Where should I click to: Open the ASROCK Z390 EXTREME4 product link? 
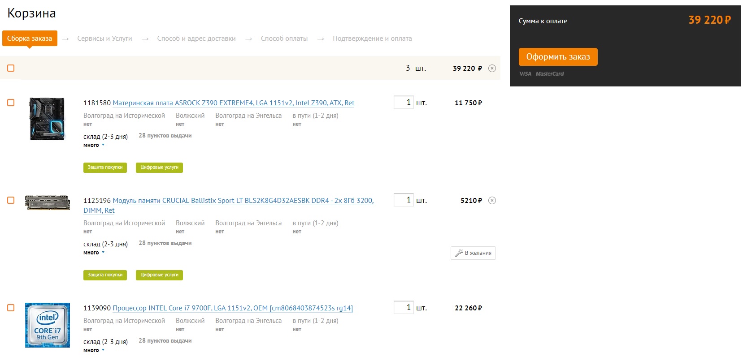[233, 103]
